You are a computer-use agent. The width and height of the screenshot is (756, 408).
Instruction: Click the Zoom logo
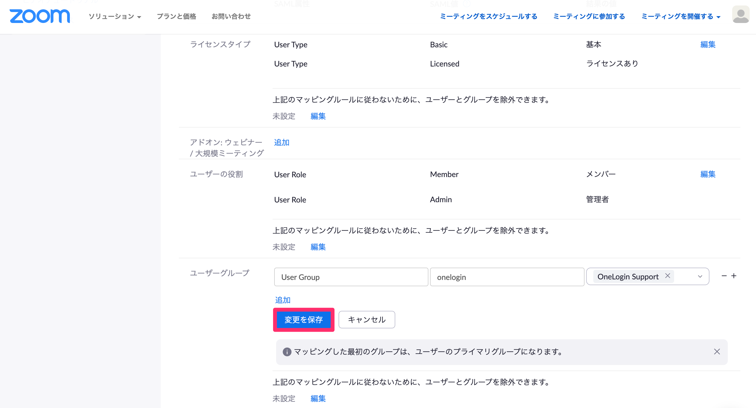tap(40, 16)
